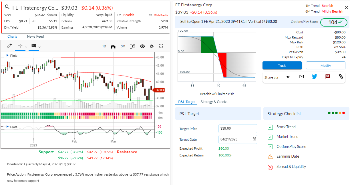This screenshot has width=350, height=185.
Task: Click the support level $36.27
Action: 63,158
